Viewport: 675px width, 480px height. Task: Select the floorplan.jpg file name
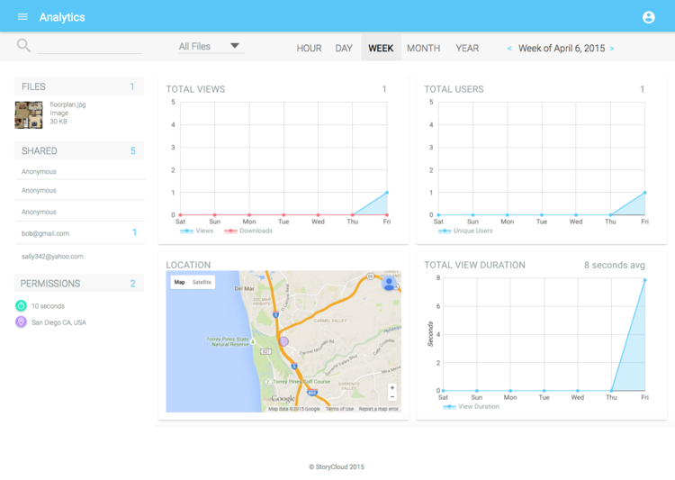click(67, 104)
